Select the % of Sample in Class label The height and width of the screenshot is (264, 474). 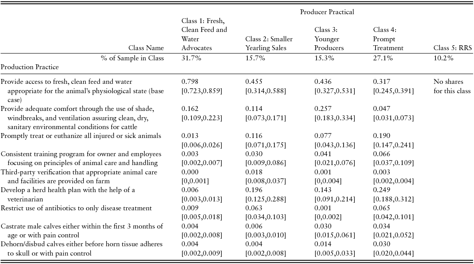click(x=132, y=58)
